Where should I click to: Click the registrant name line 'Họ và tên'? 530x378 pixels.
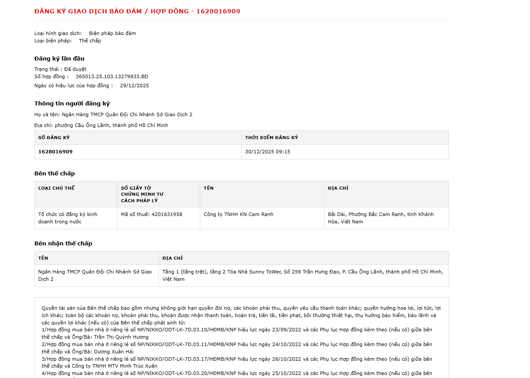114,114
